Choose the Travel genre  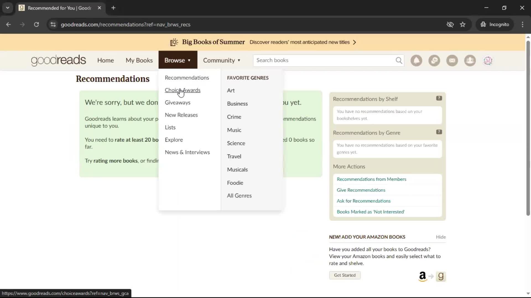[234, 156]
